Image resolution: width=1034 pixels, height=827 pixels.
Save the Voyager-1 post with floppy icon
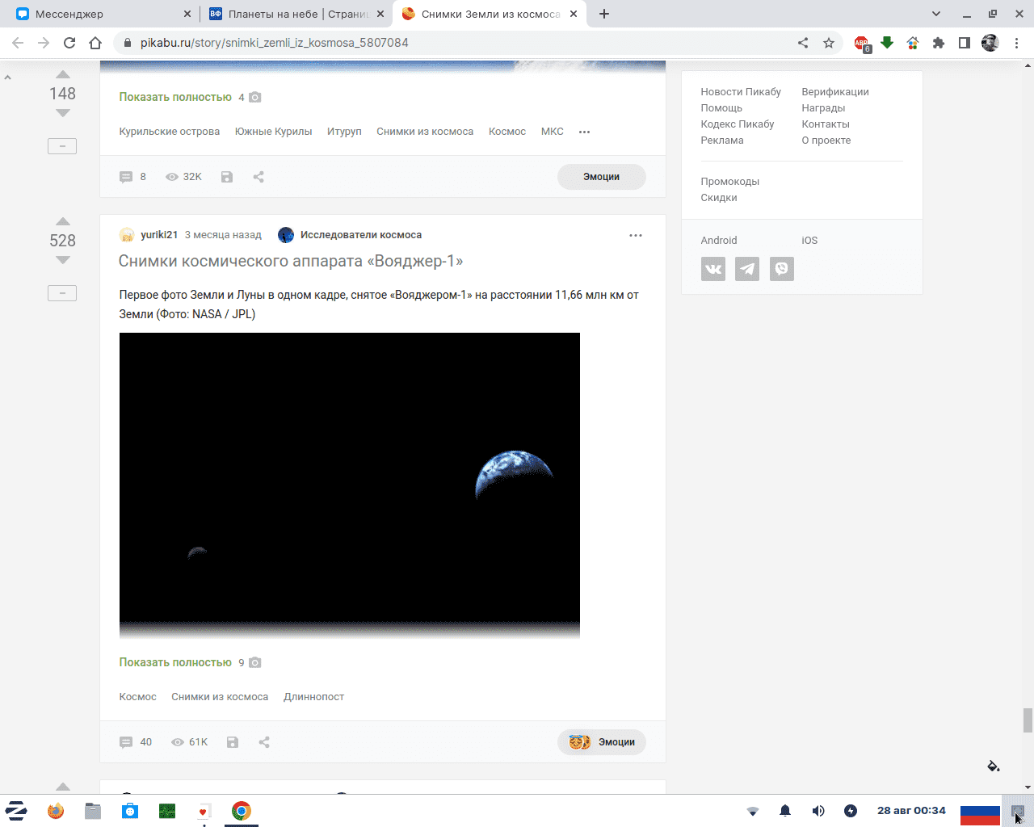[x=233, y=742]
